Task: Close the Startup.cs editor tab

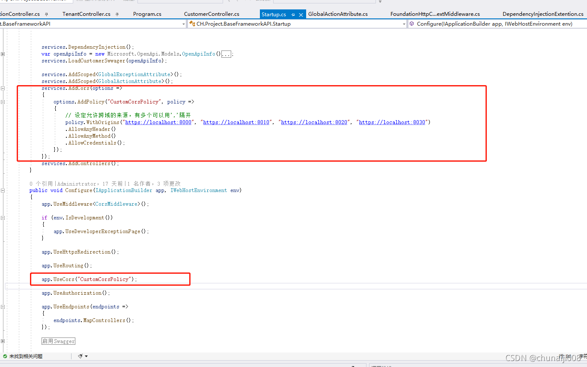Action: click(x=301, y=14)
